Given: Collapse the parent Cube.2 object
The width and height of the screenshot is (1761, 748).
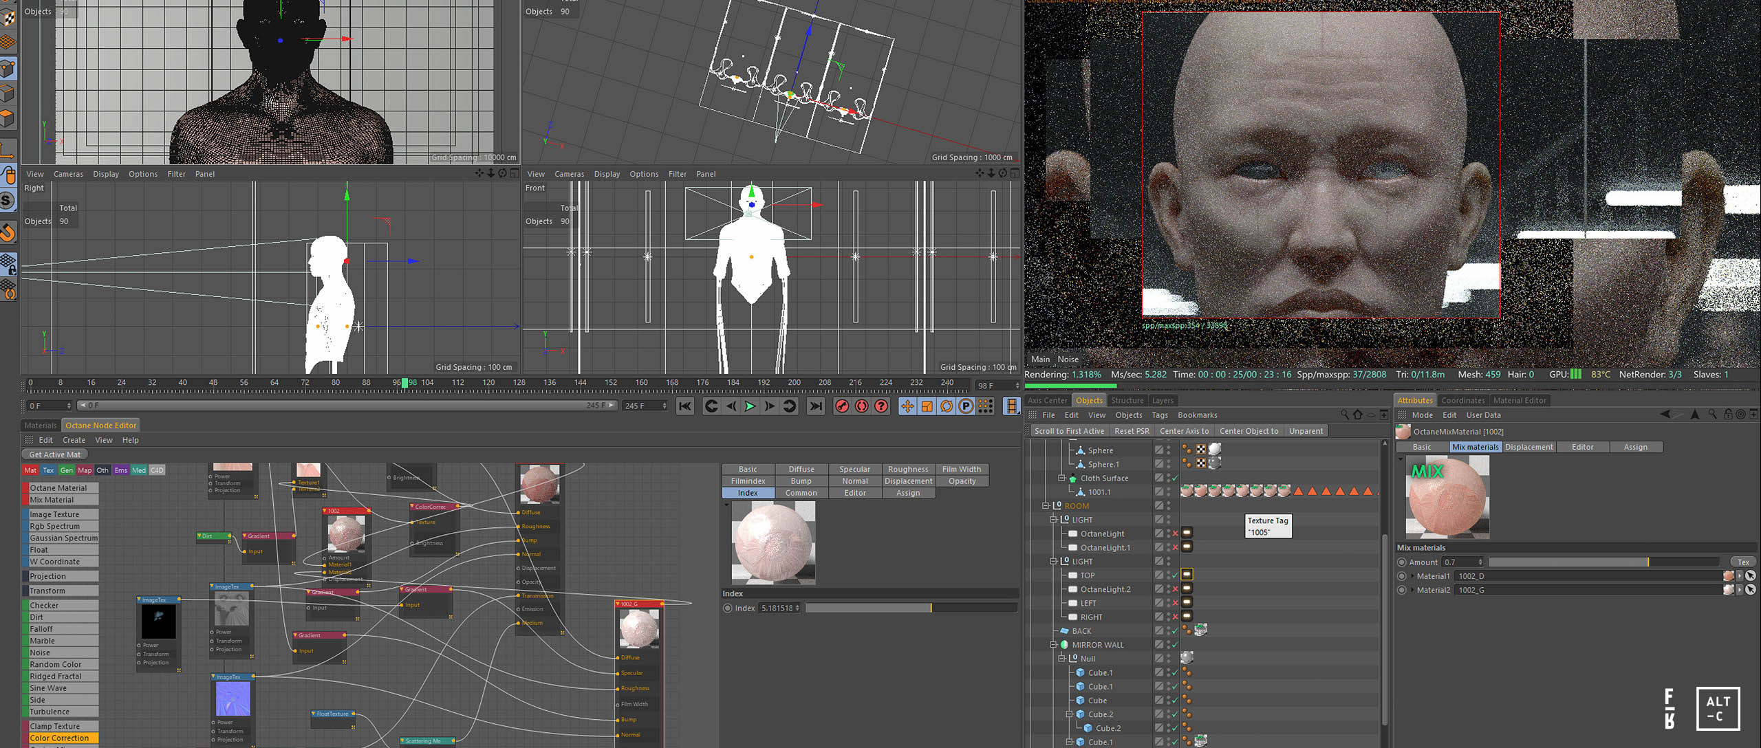Looking at the screenshot, I should pos(1069,714).
